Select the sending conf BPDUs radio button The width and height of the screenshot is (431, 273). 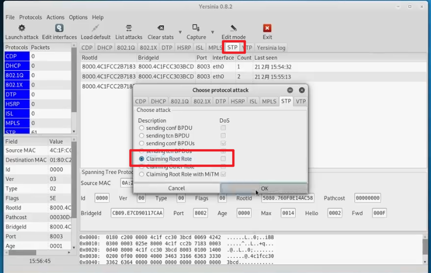pos(142,143)
